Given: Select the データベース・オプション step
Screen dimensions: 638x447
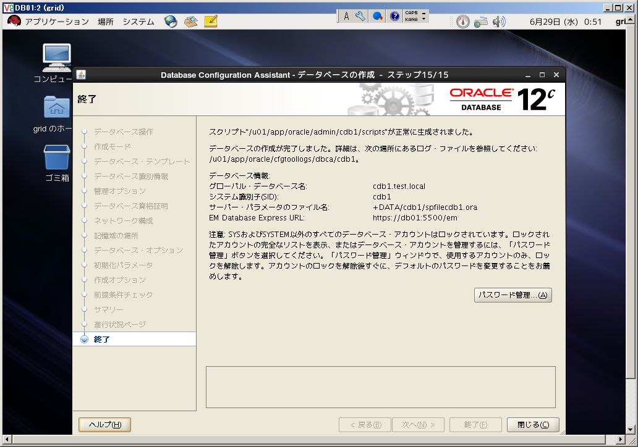Looking at the screenshot, I should (x=138, y=250).
